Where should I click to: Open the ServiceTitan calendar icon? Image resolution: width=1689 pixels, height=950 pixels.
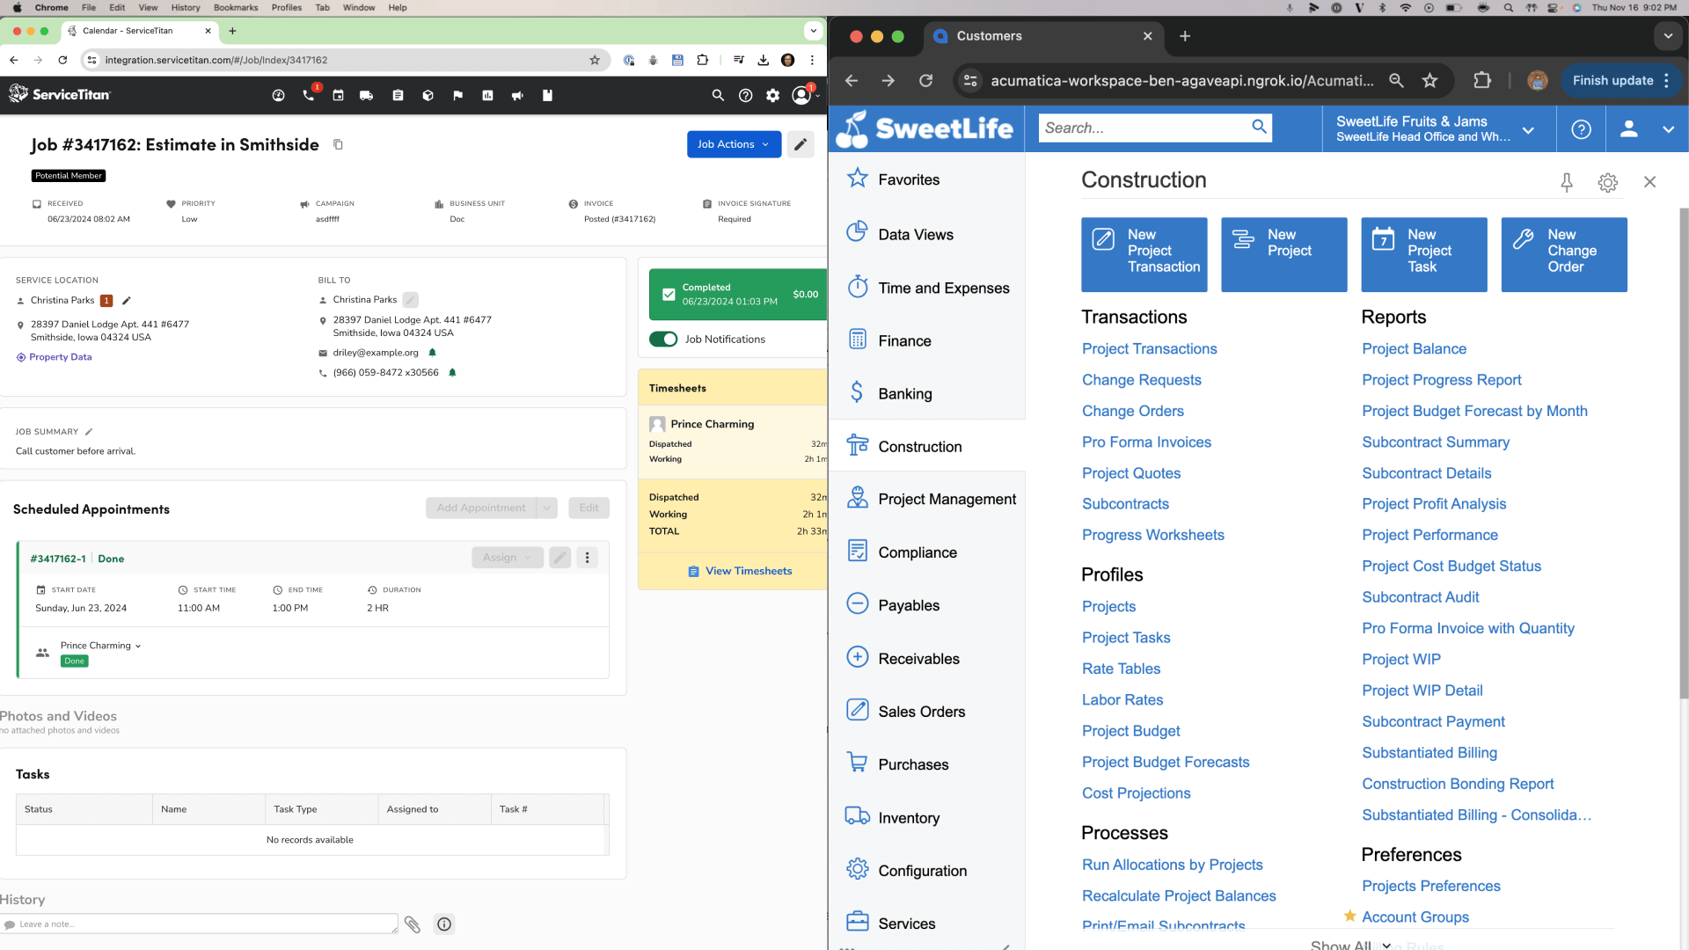(338, 95)
